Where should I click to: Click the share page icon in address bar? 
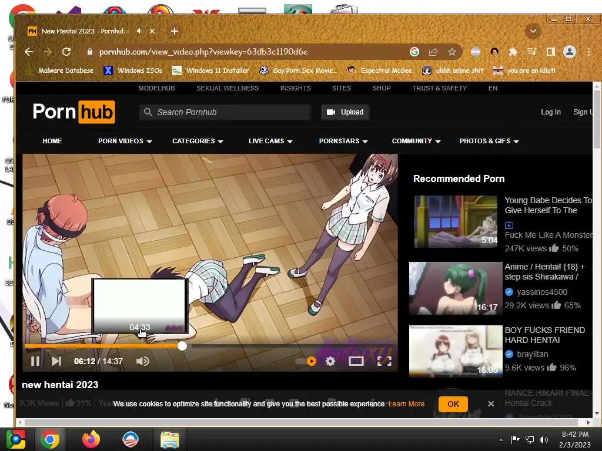433,52
